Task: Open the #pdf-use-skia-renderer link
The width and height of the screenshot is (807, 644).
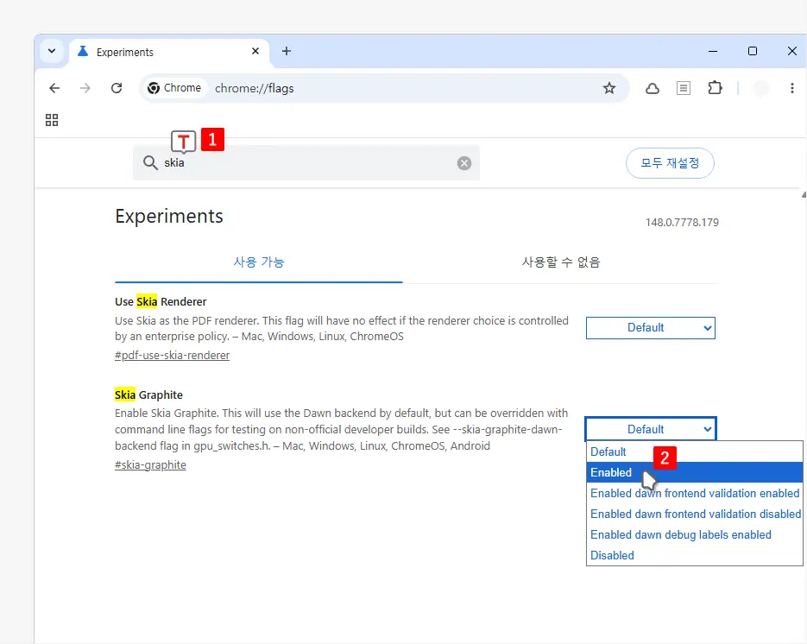Action: [172, 355]
